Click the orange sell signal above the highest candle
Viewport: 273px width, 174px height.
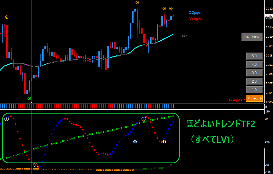[x=137, y=3]
